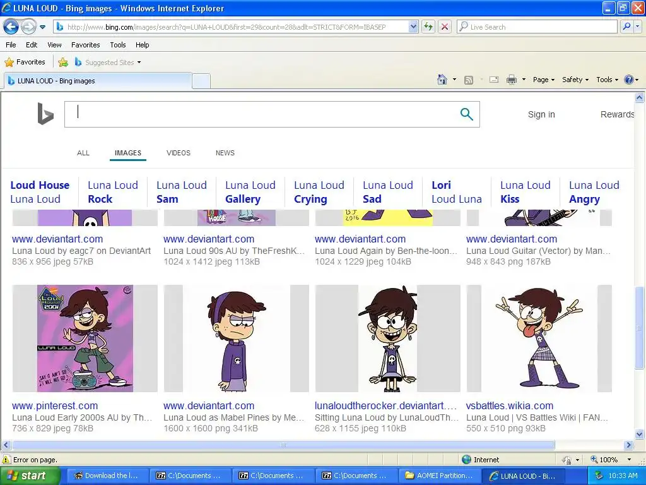The image size is (646, 485).
Task: Open Suggested Sites dropdown
Action: pos(108,63)
